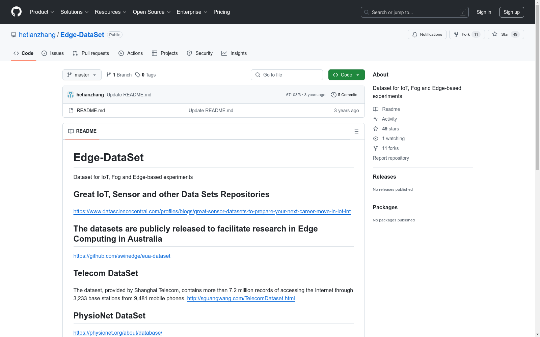Click the Go to file input

tap(287, 75)
